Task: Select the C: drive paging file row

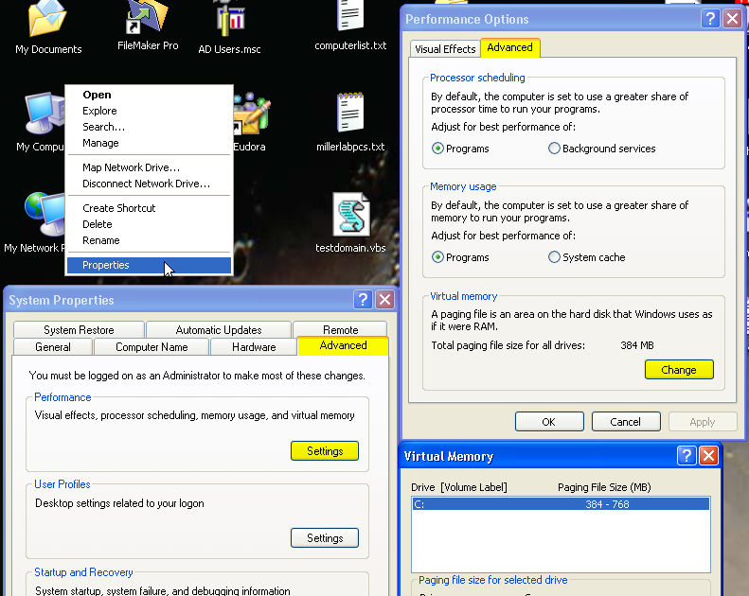Action: coord(561,504)
